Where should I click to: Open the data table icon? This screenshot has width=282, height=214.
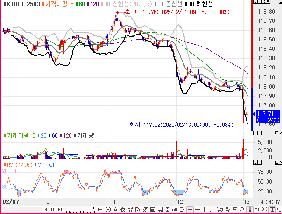click(153, 209)
